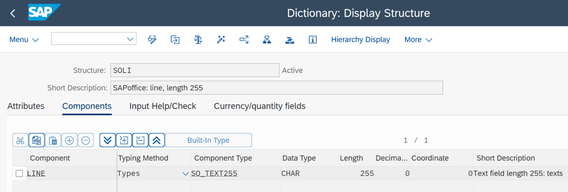This screenshot has height=192, width=568.
Task: Click the Insert Row plus icon
Action: pyautogui.click(x=69, y=141)
